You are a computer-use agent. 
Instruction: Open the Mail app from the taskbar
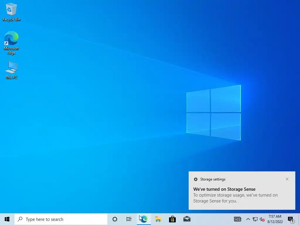pos(187,219)
